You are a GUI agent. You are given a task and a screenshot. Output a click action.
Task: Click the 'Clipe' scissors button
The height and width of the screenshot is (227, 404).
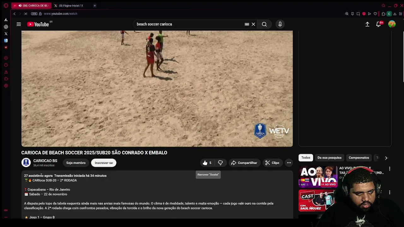click(272, 163)
